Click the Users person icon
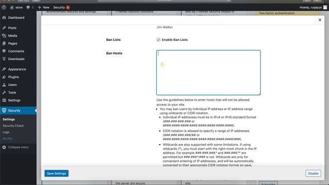The width and height of the screenshot is (329, 185). point(4,85)
